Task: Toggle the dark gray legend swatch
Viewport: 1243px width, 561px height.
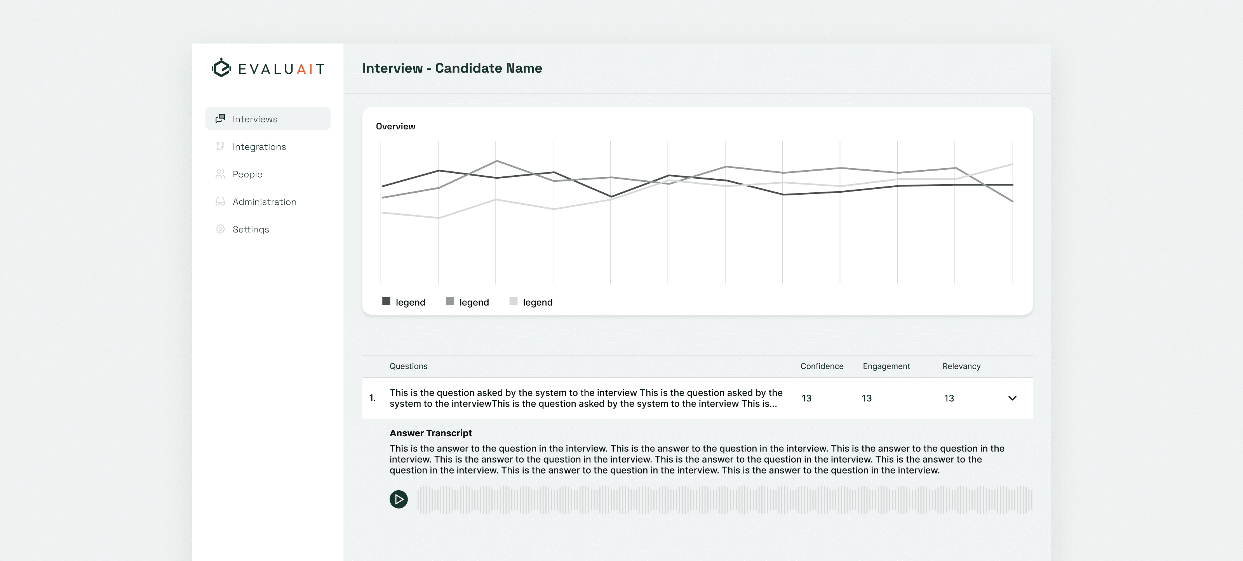Action: coord(386,301)
